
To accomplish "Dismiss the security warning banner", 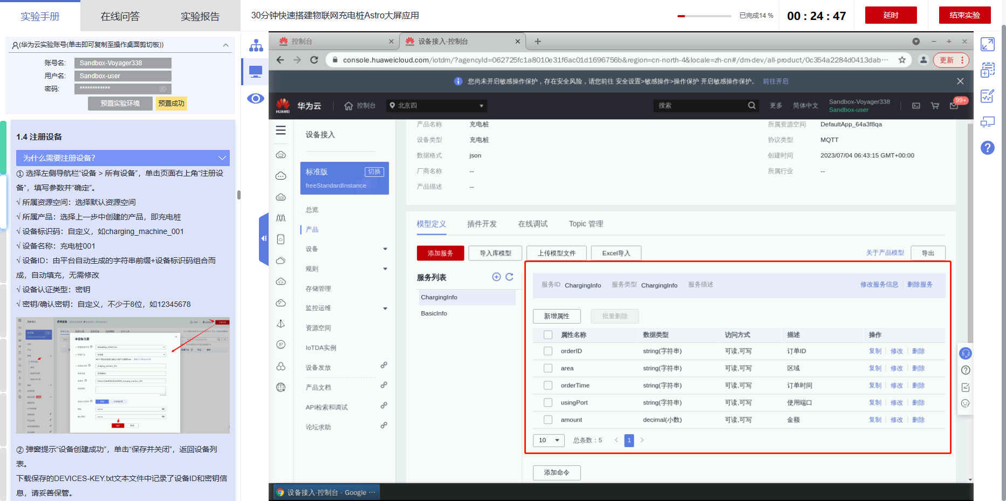I will 960,81.
